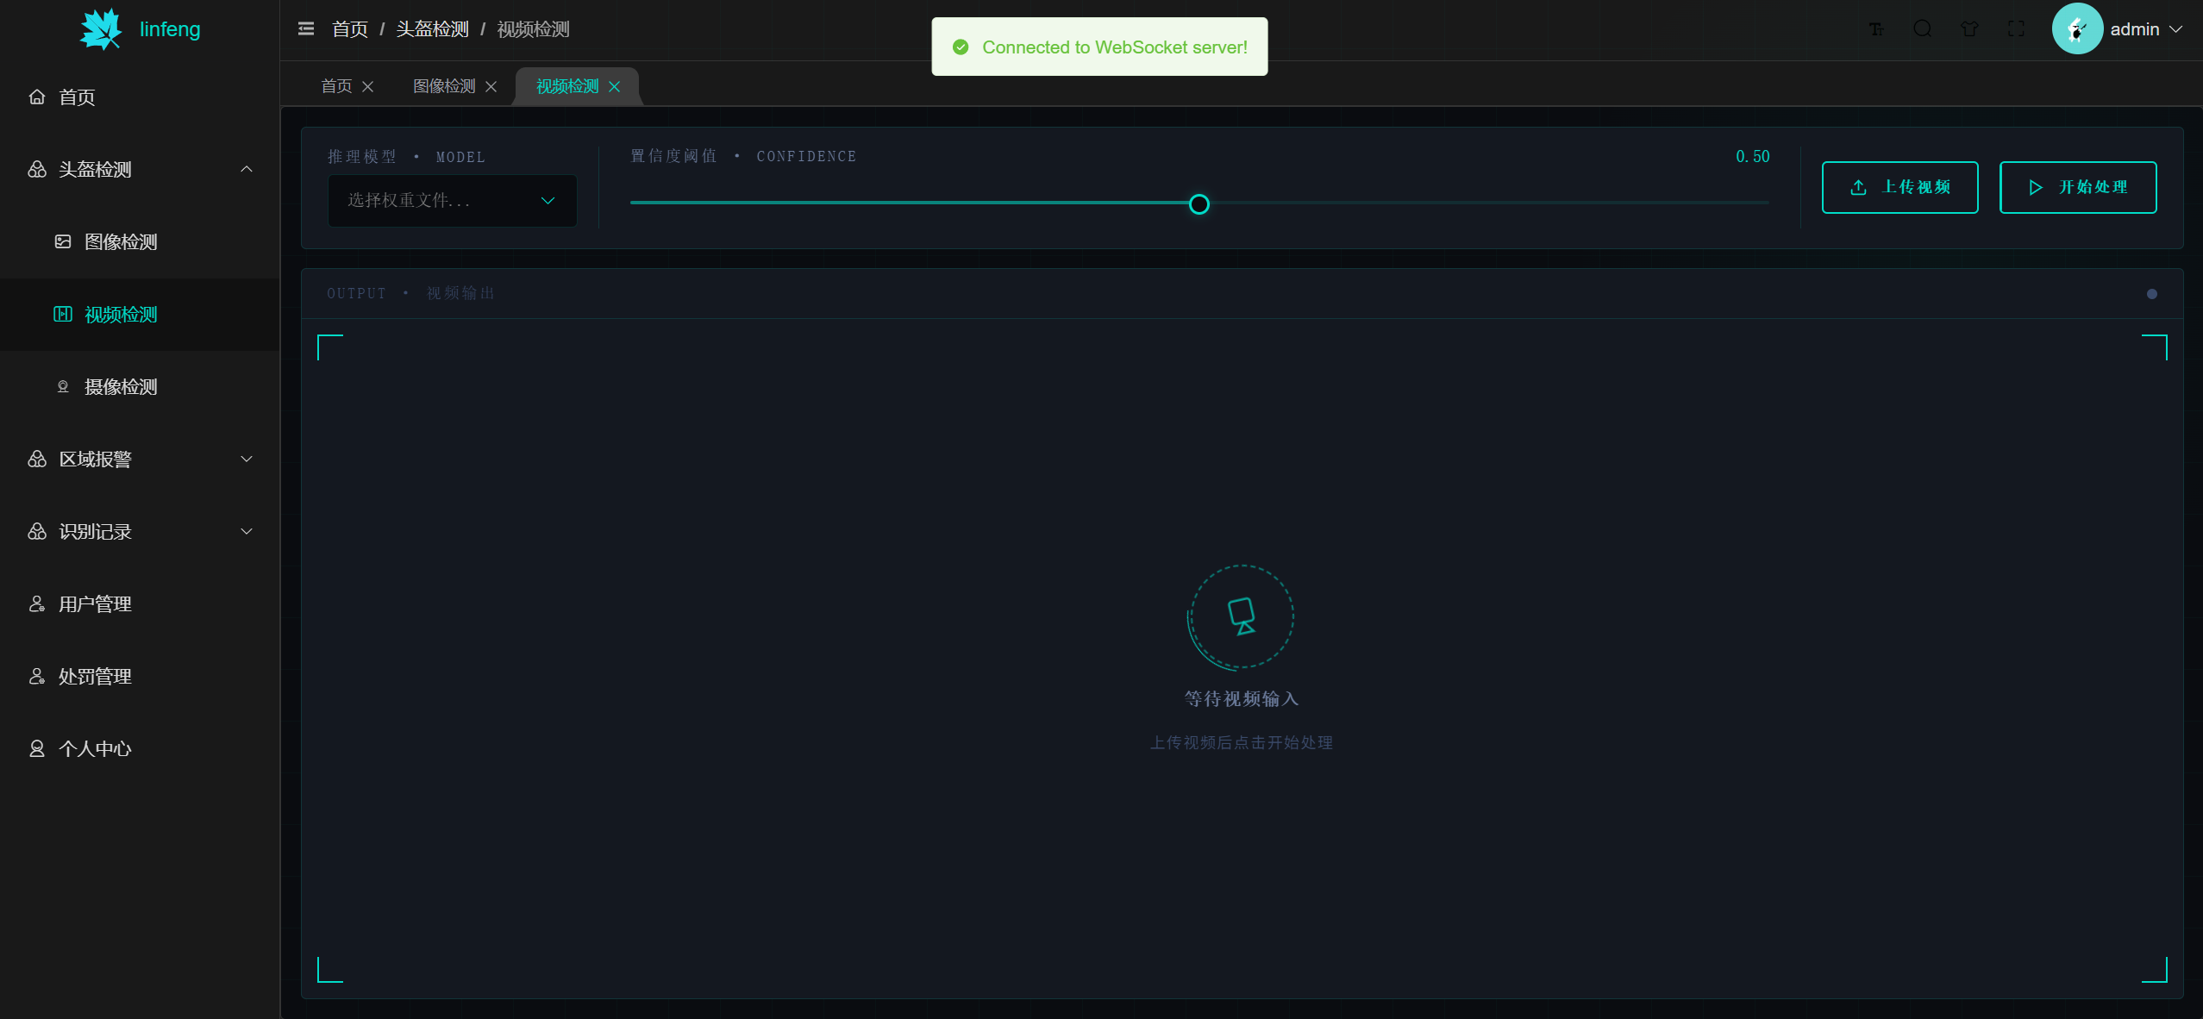Click the image icon beside 图像检测

(x=63, y=241)
